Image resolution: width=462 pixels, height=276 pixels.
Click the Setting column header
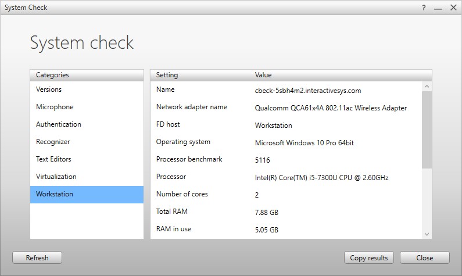click(x=167, y=75)
